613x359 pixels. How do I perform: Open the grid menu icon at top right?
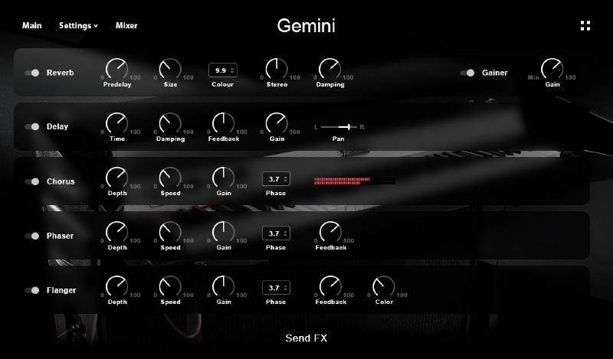[585, 26]
